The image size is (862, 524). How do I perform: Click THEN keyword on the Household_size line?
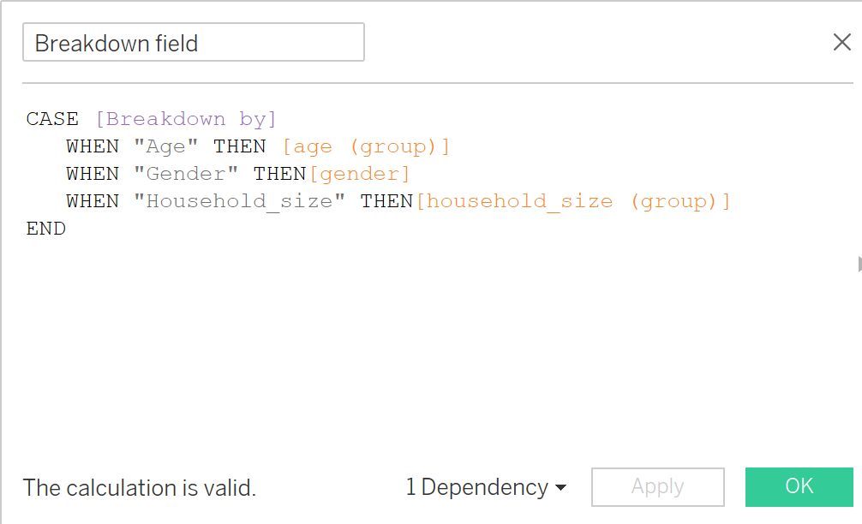(386, 201)
